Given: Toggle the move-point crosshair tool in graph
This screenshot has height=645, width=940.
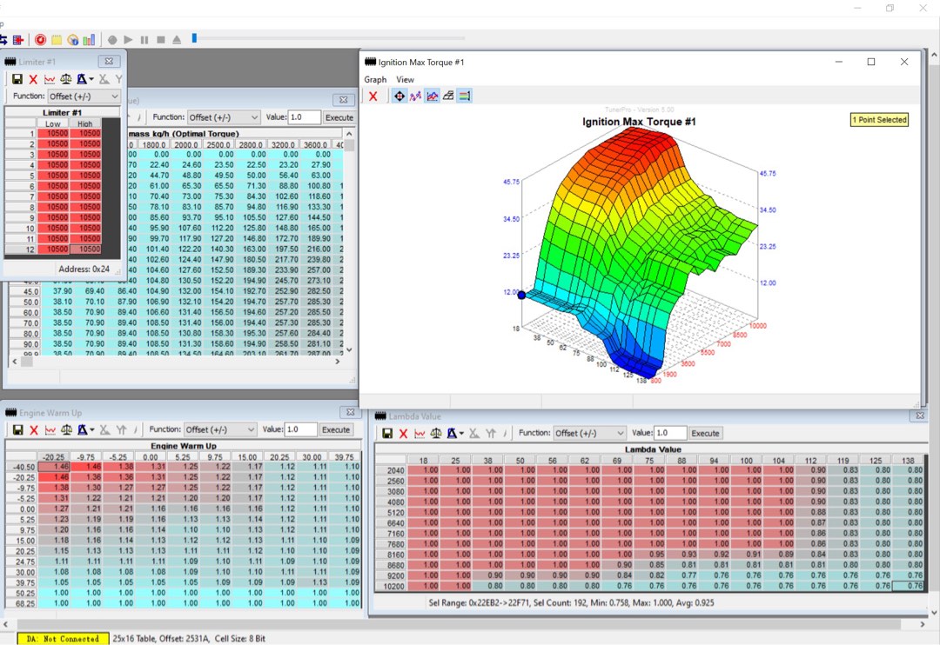Looking at the screenshot, I should click(399, 96).
